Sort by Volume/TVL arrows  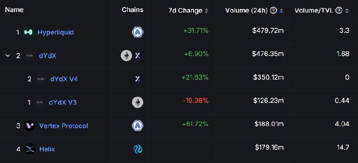(347, 11)
